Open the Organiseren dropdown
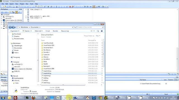Screen dimensions: 179x100 (x=15, y=31)
